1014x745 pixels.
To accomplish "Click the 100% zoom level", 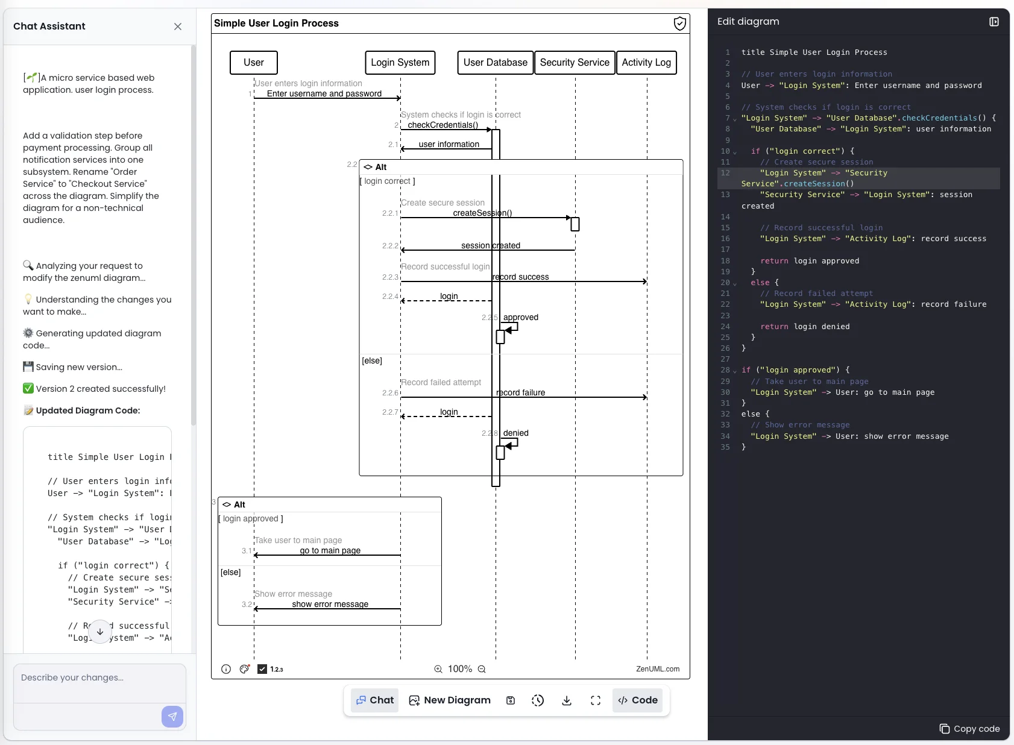I will coord(460,669).
